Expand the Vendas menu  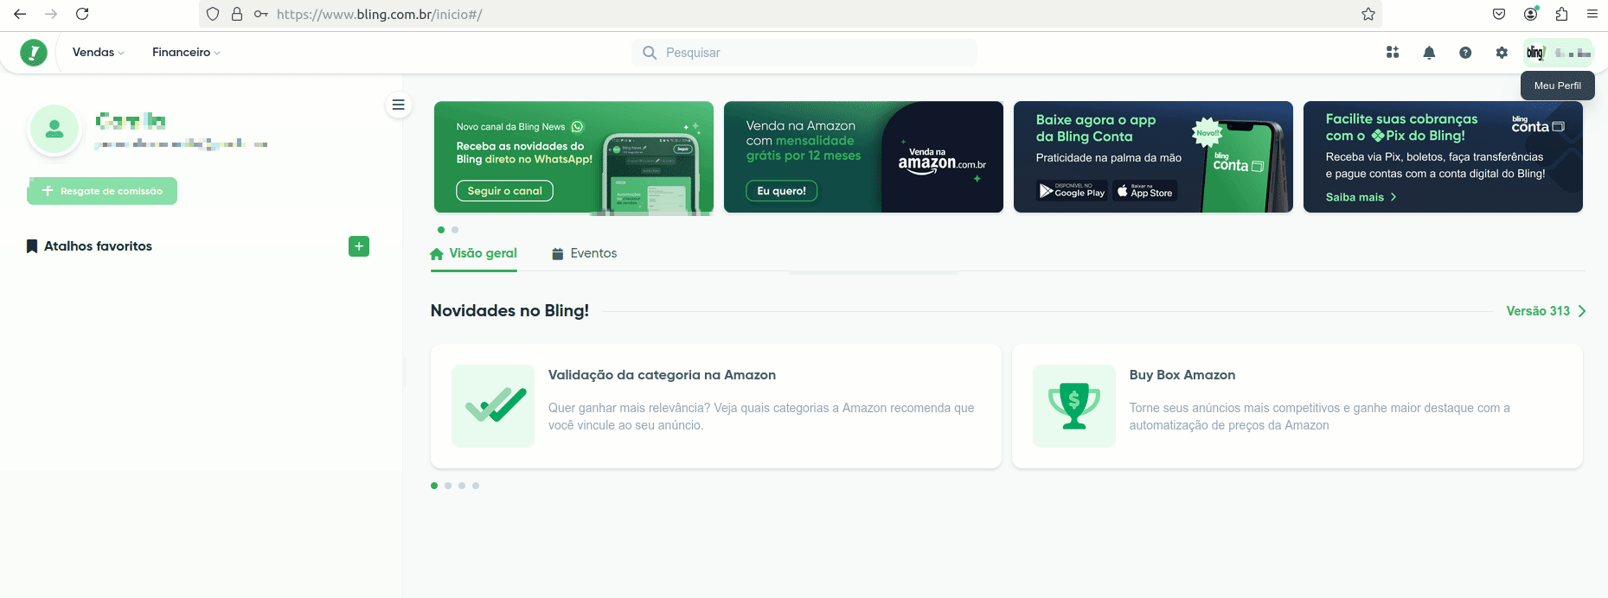pos(98,53)
